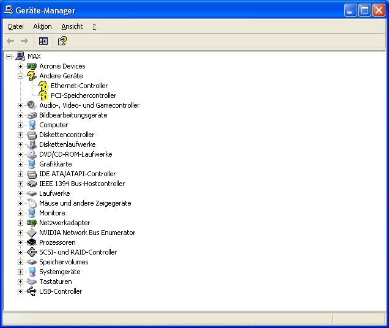The width and height of the screenshot is (389, 328).
Task: Expand the Bildbearbeitungsgeräte node
Action: click(x=20, y=115)
